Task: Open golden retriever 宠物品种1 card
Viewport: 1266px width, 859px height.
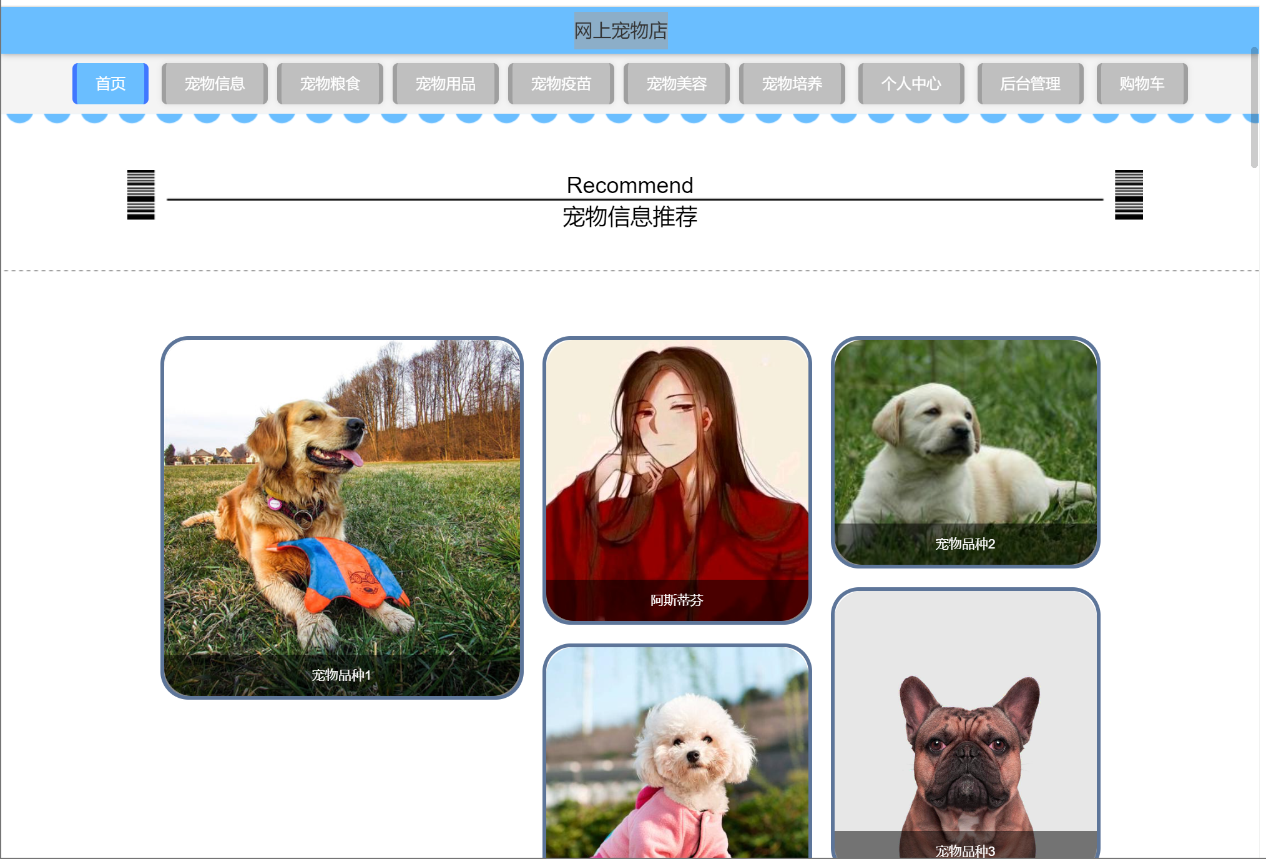Action: (341, 500)
